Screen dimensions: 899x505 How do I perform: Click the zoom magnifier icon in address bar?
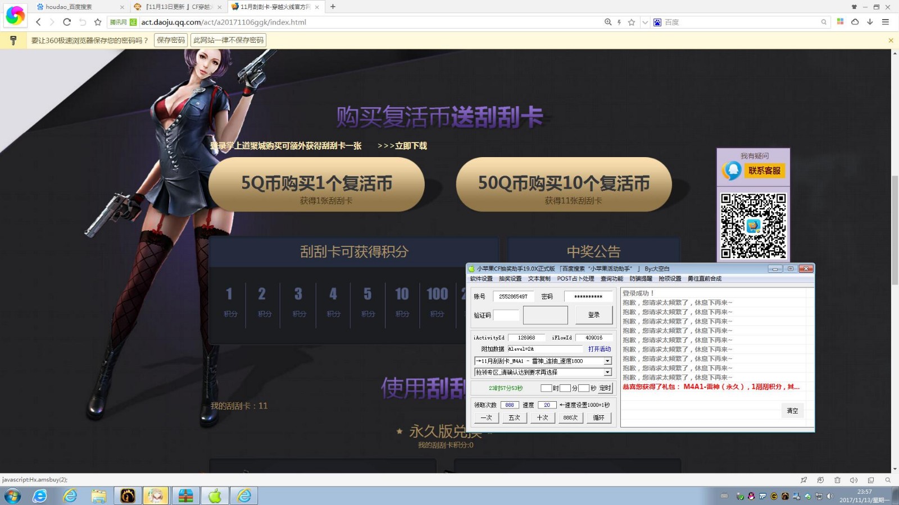(608, 22)
